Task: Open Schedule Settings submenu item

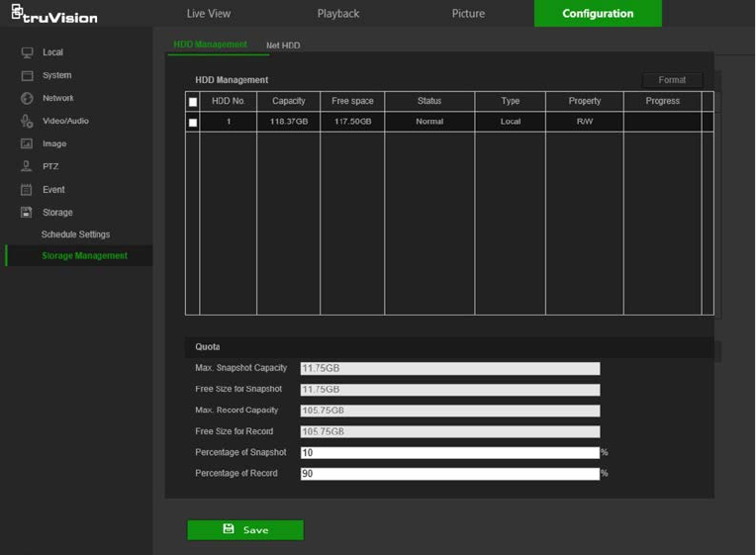Action: [x=75, y=234]
